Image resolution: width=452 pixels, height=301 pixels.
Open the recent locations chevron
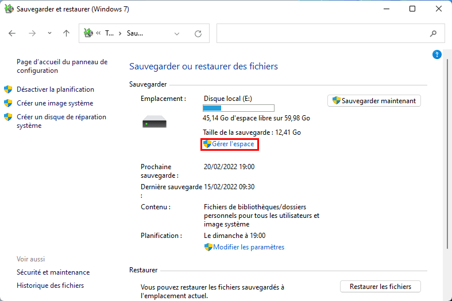click(x=49, y=33)
